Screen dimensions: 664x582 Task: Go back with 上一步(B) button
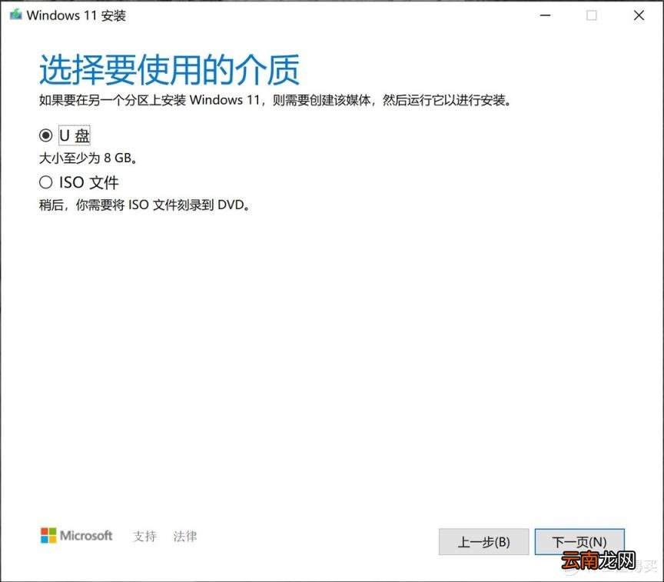point(483,542)
